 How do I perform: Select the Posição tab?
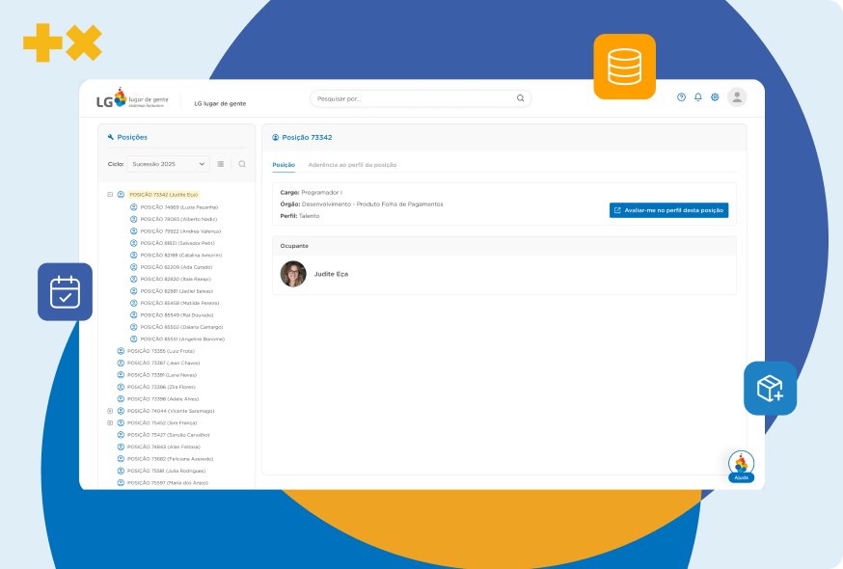point(284,165)
